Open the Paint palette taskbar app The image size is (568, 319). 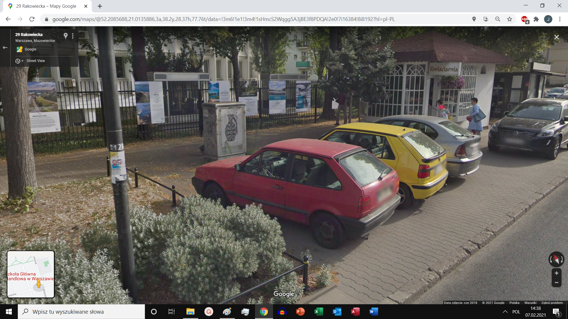(227, 312)
